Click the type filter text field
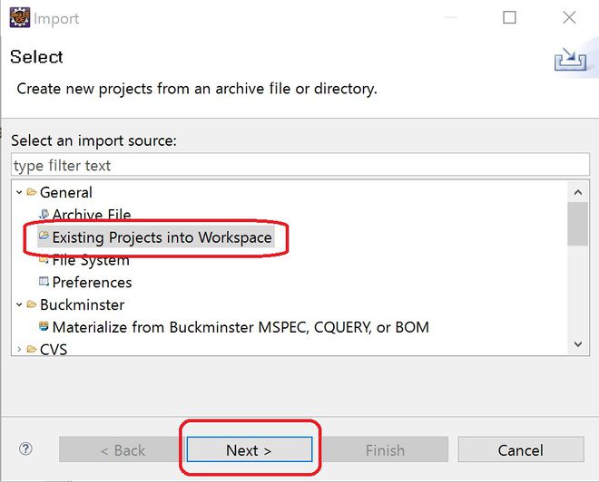 (x=299, y=166)
